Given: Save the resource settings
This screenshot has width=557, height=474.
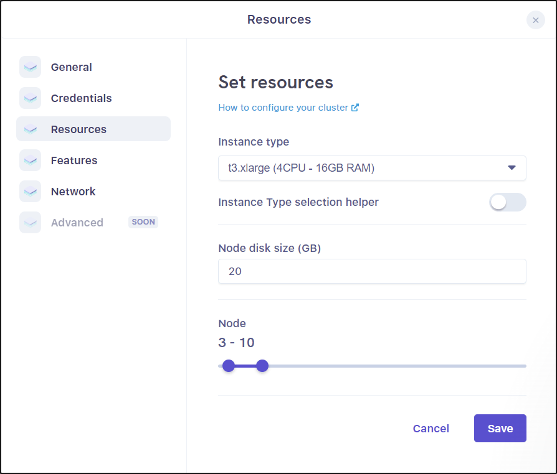Looking at the screenshot, I should point(500,428).
